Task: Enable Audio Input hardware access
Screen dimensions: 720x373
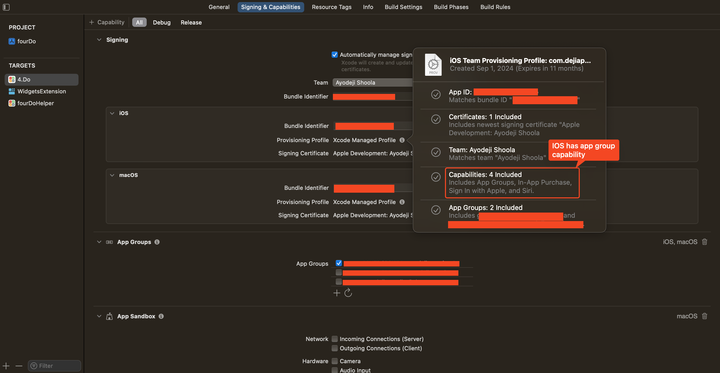Action: coord(335,370)
